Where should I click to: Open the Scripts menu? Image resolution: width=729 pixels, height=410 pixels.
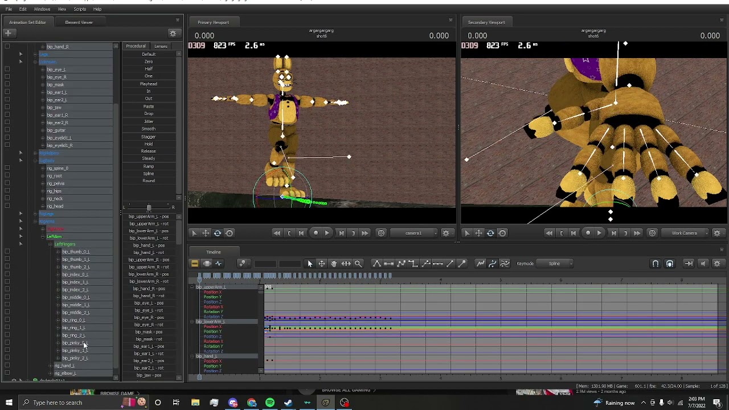click(x=80, y=9)
